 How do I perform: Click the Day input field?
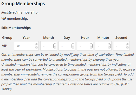pos(67,46)
